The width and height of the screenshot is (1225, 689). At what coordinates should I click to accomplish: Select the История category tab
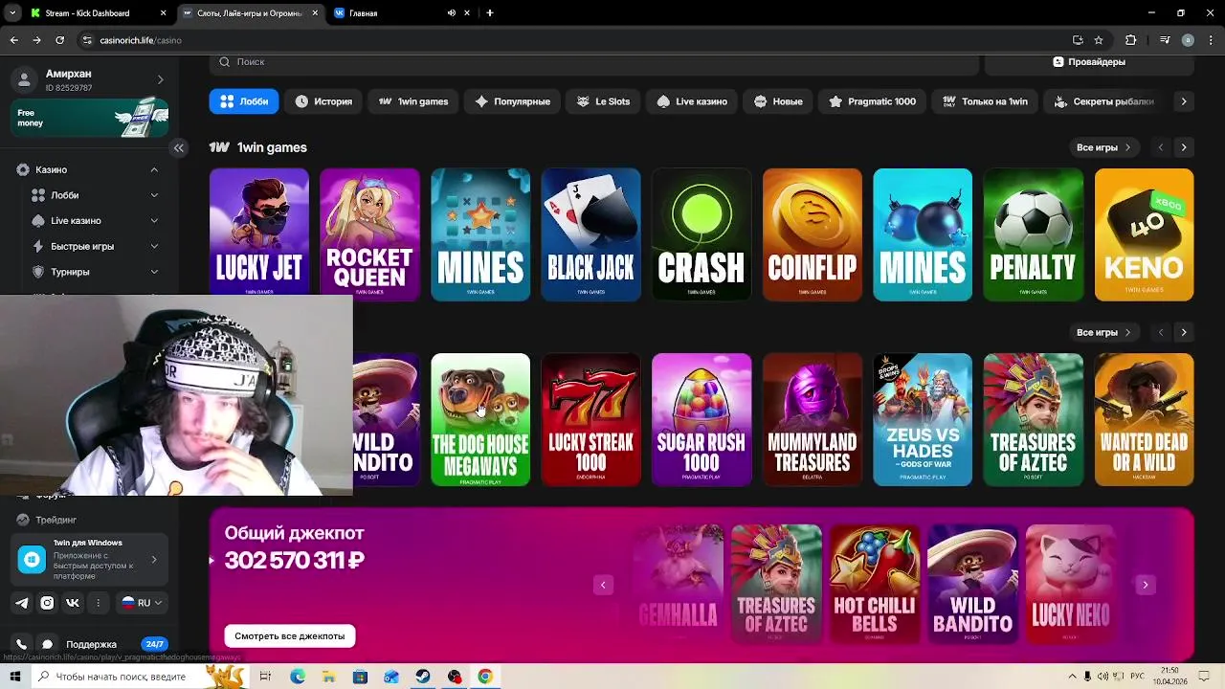point(323,101)
